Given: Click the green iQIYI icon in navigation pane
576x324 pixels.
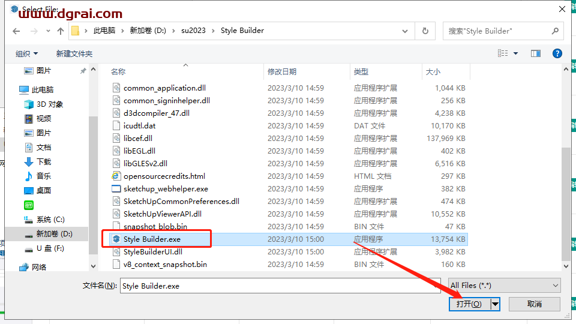Looking at the screenshot, I should 29,205.
